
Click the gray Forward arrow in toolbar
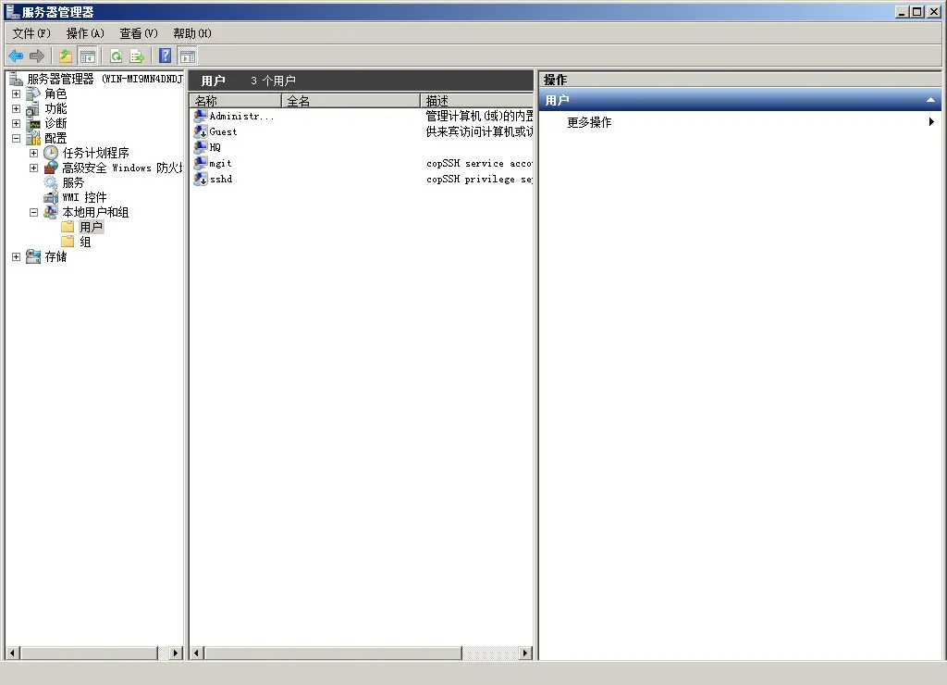tap(37, 56)
